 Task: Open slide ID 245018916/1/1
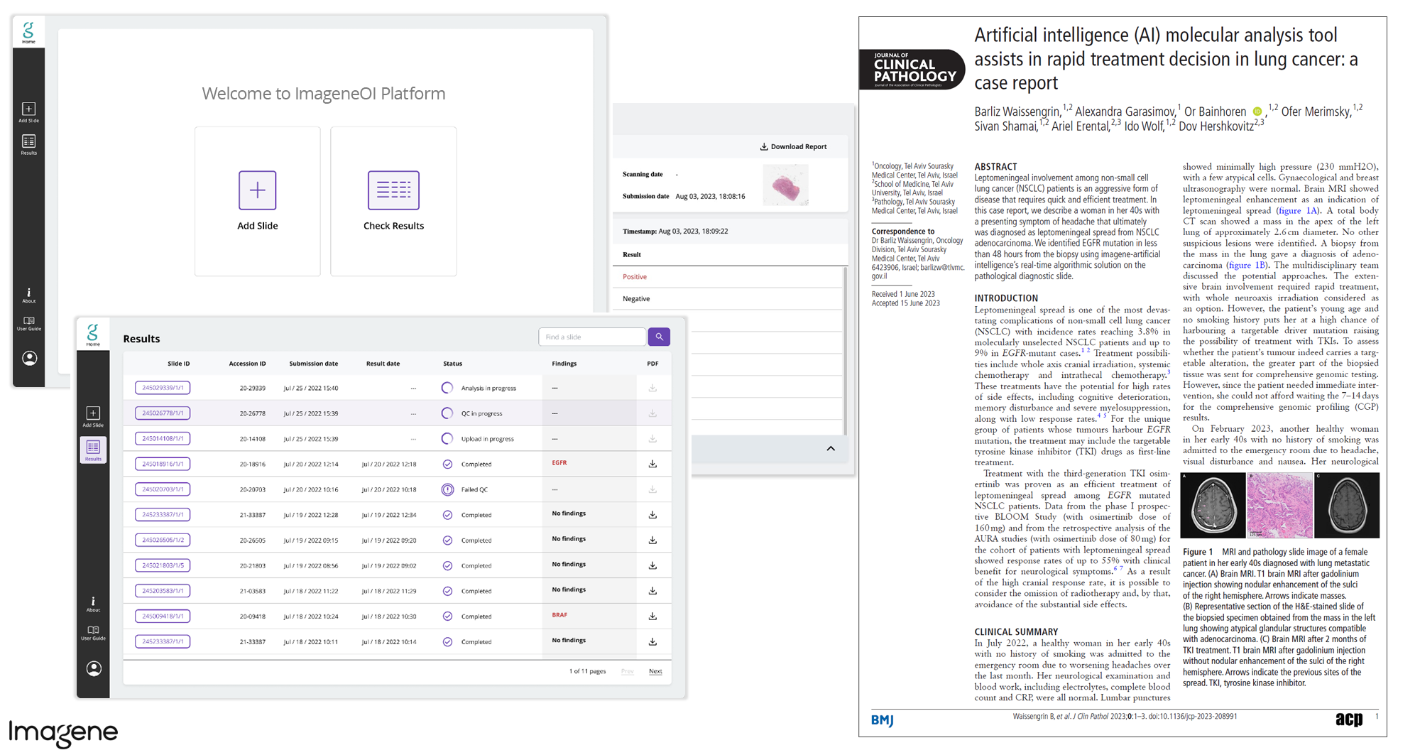click(x=163, y=464)
